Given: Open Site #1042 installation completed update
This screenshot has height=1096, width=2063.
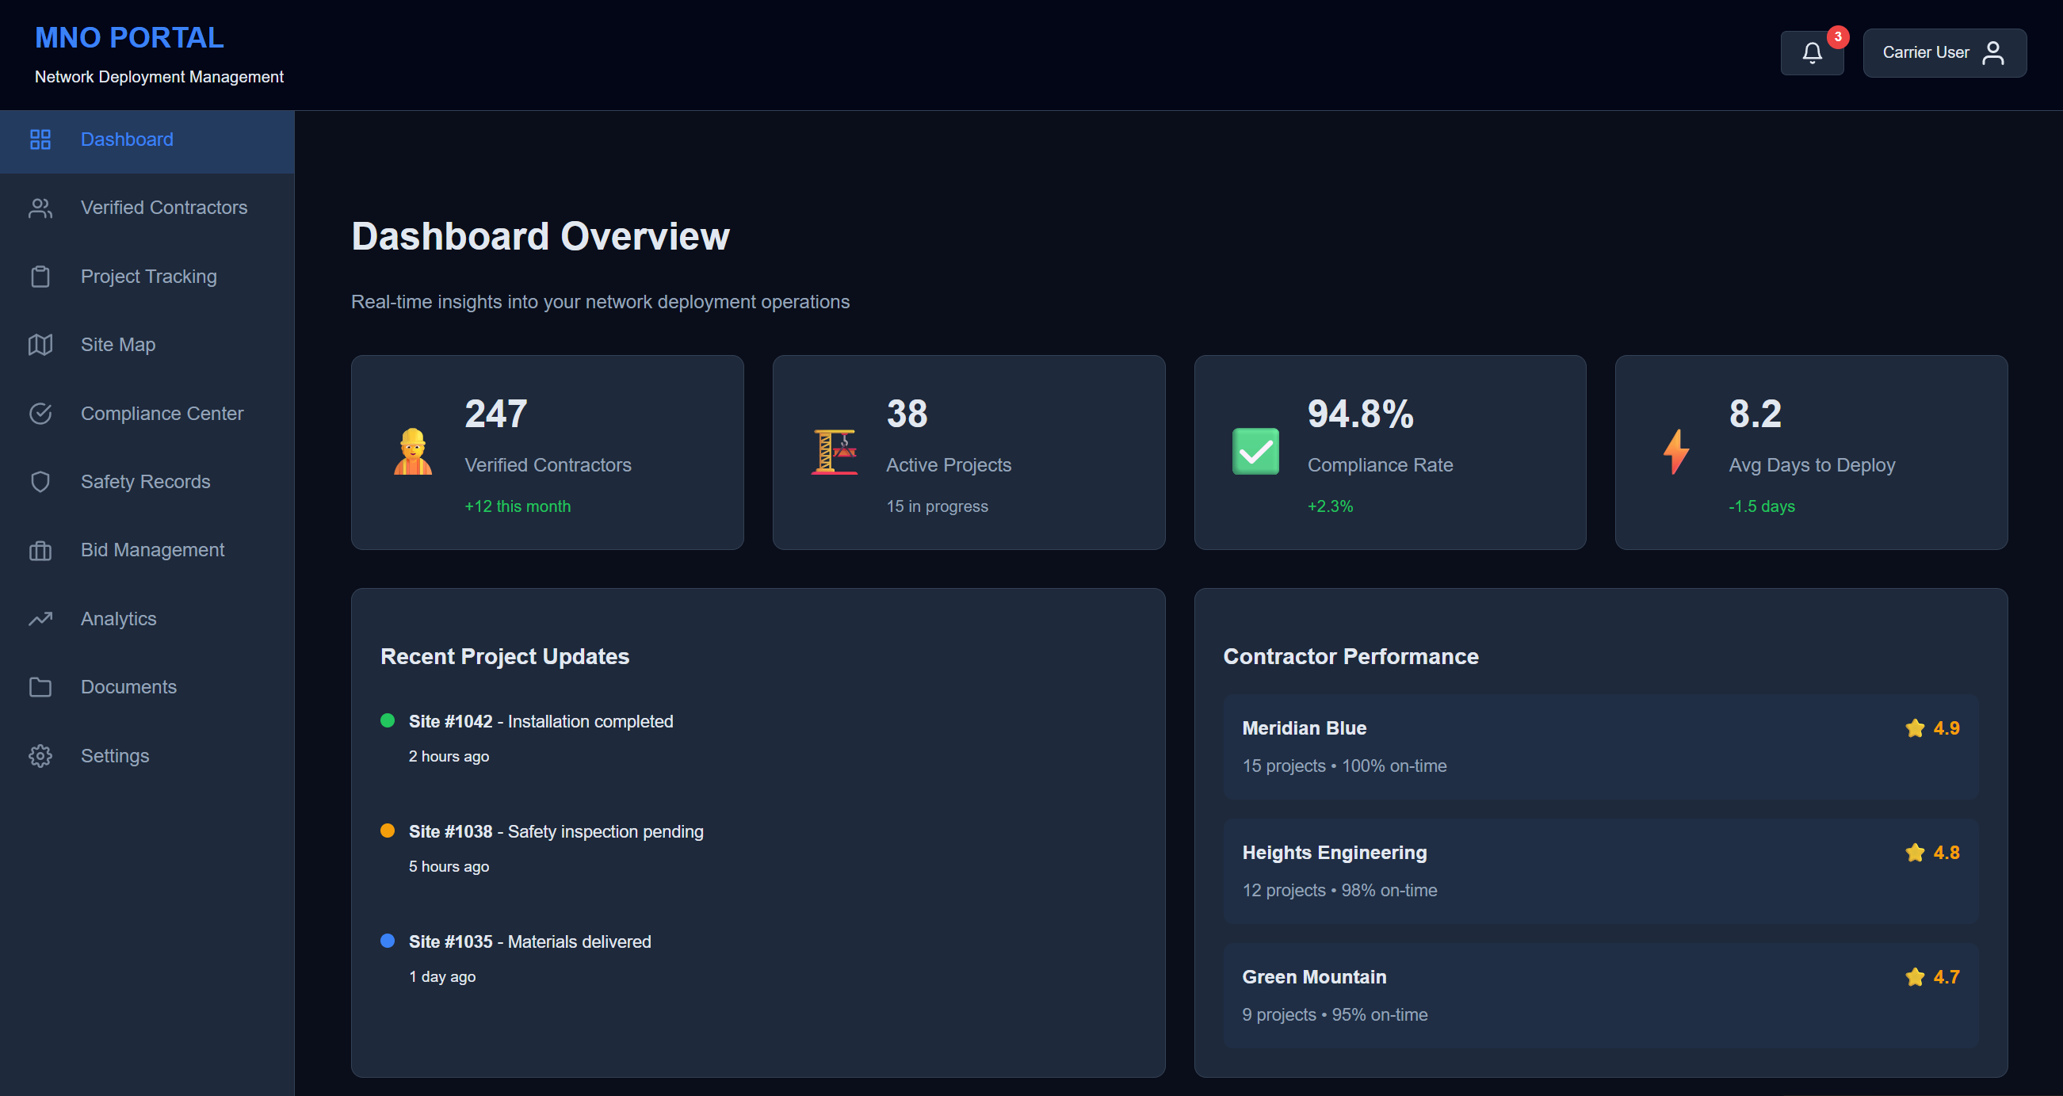Looking at the screenshot, I should (x=541, y=721).
